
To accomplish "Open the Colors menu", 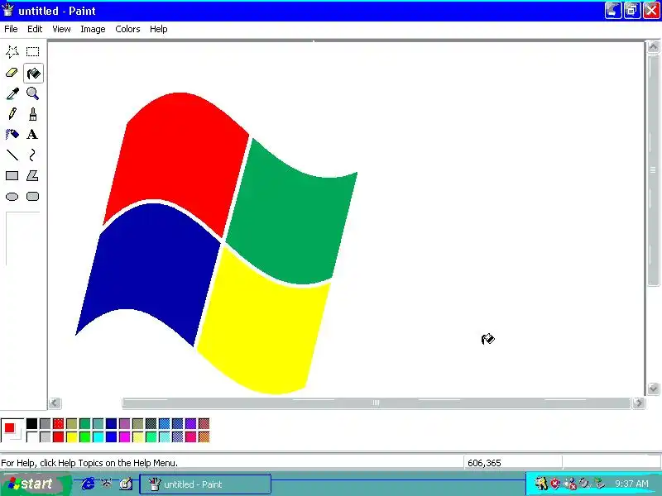I will tap(127, 29).
